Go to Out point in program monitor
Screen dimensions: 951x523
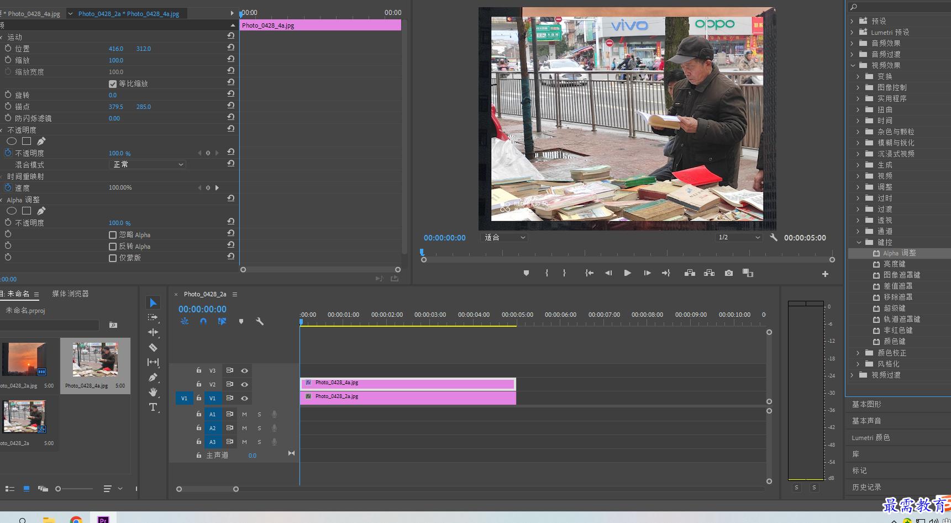click(x=666, y=273)
